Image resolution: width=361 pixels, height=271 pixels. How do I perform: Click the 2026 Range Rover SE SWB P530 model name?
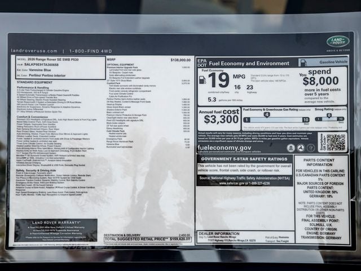point(52,60)
